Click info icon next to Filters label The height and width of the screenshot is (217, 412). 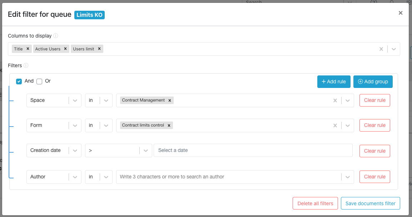pyautogui.click(x=26, y=65)
